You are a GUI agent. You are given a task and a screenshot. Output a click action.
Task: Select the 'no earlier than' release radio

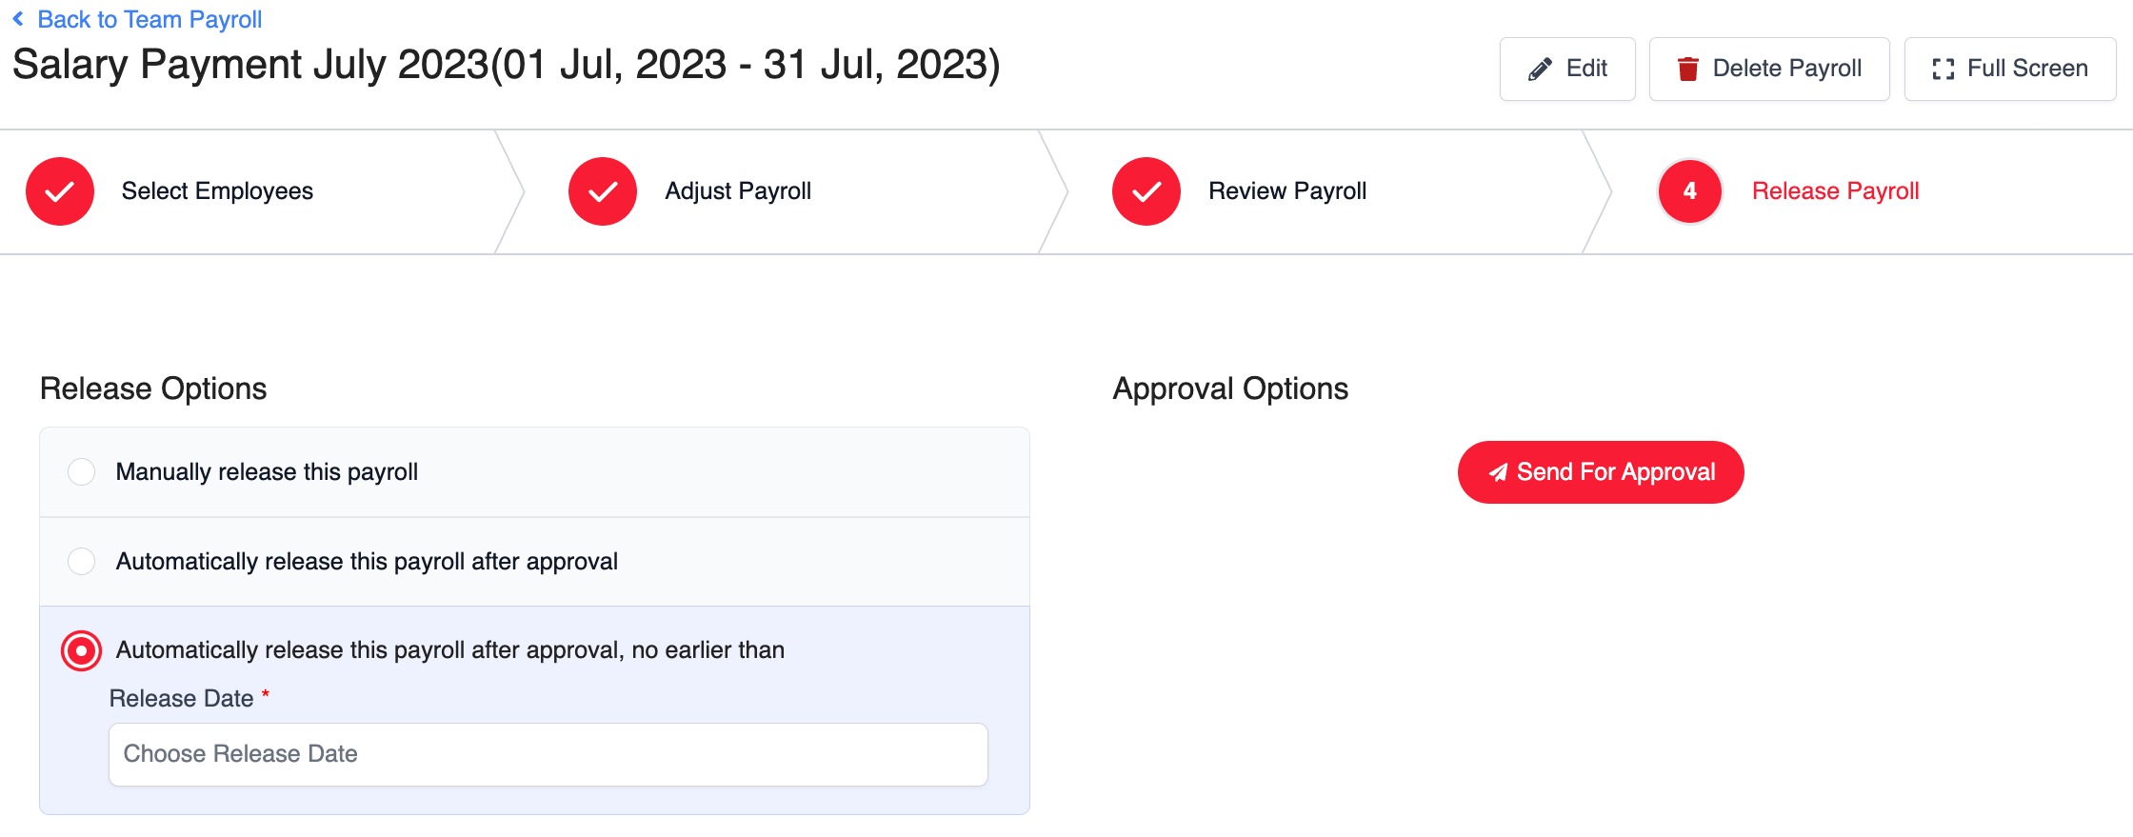(x=82, y=651)
